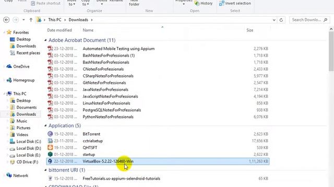Click the 17,656 KB size value
The image size is (334, 187).
[260, 141]
